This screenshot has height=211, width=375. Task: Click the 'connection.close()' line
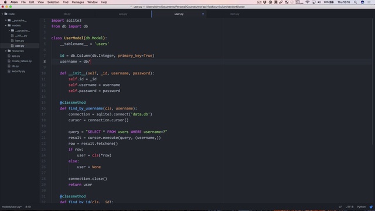click(88, 179)
